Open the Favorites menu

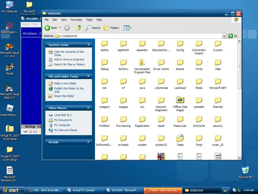click(76, 20)
